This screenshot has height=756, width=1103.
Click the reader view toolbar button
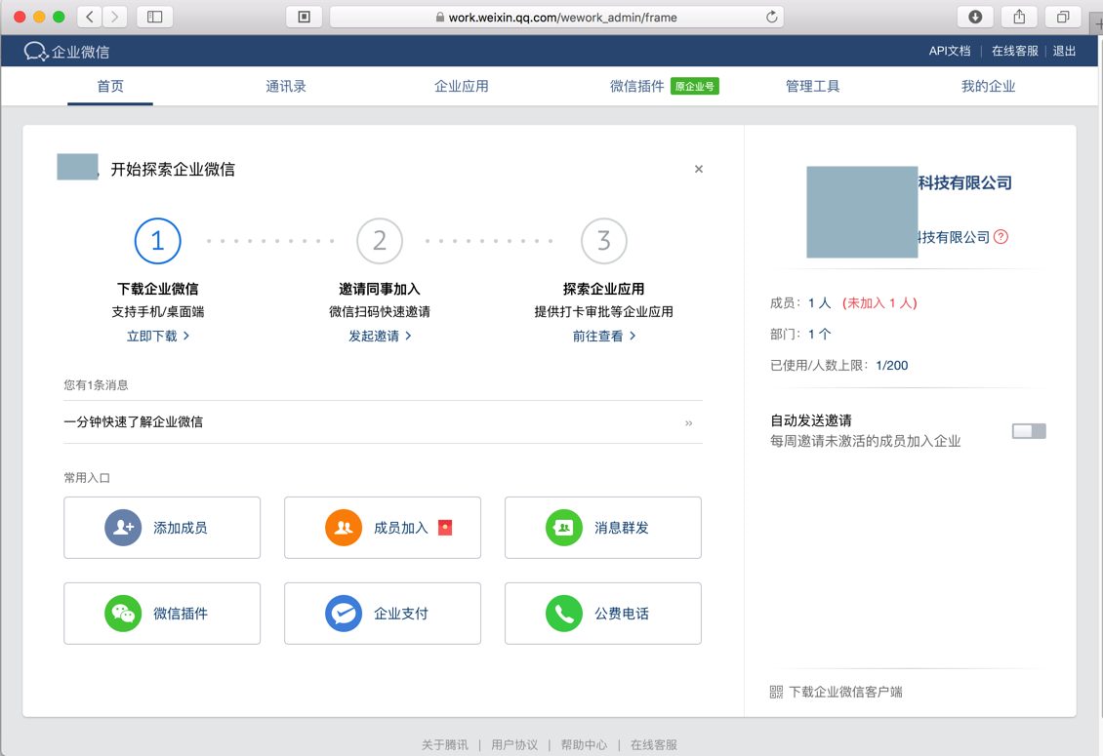pos(304,17)
